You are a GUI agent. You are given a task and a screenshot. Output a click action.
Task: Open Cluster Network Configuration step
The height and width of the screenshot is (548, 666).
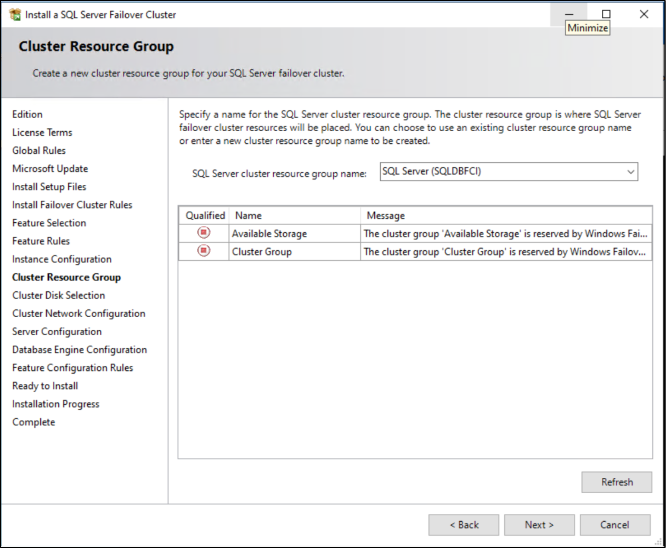click(x=79, y=314)
